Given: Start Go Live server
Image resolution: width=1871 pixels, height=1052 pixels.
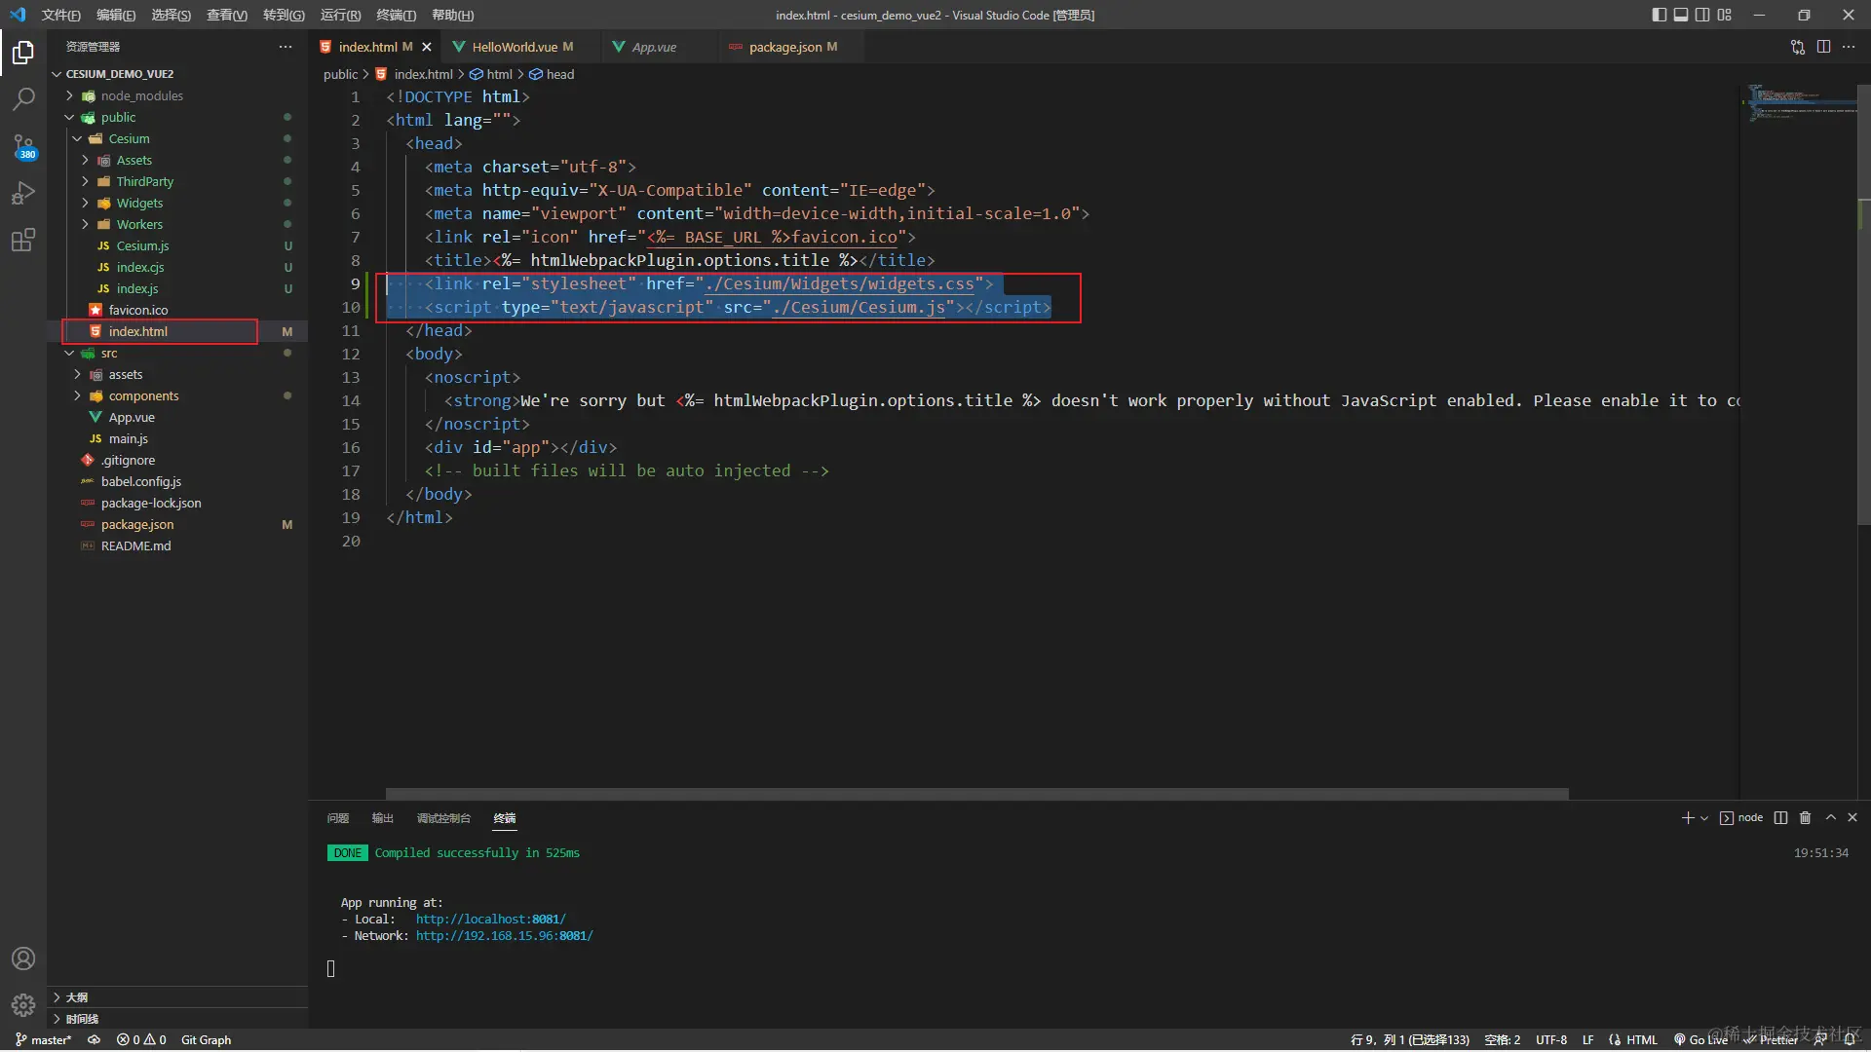Looking at the screenshot, I should pos(1700,1040).
